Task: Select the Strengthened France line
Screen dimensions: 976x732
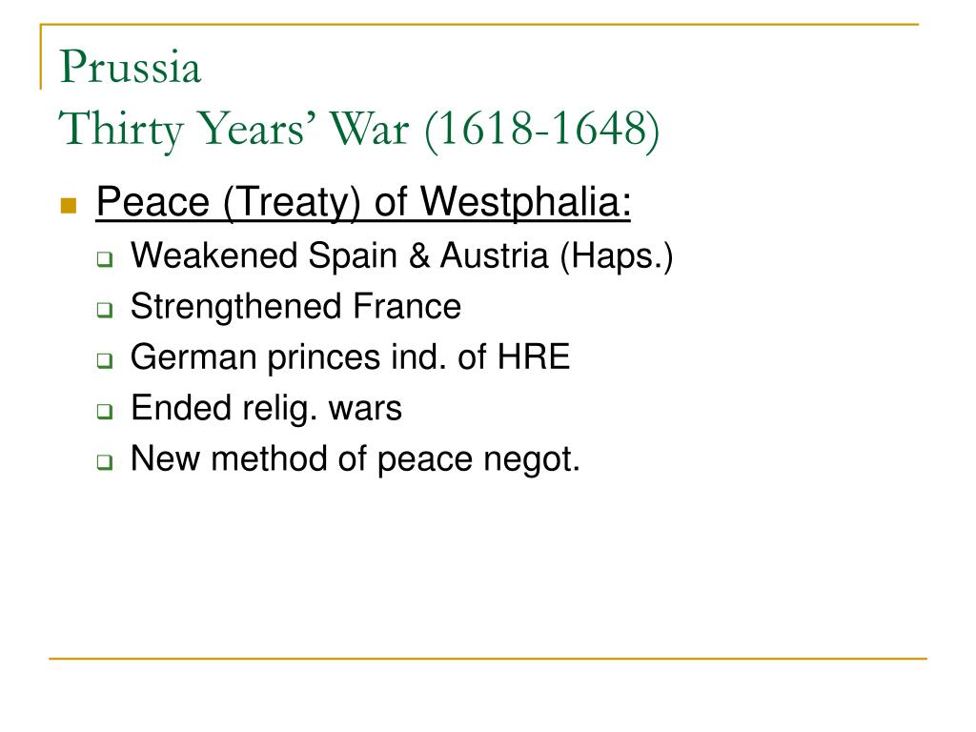Action: (295, 307)
